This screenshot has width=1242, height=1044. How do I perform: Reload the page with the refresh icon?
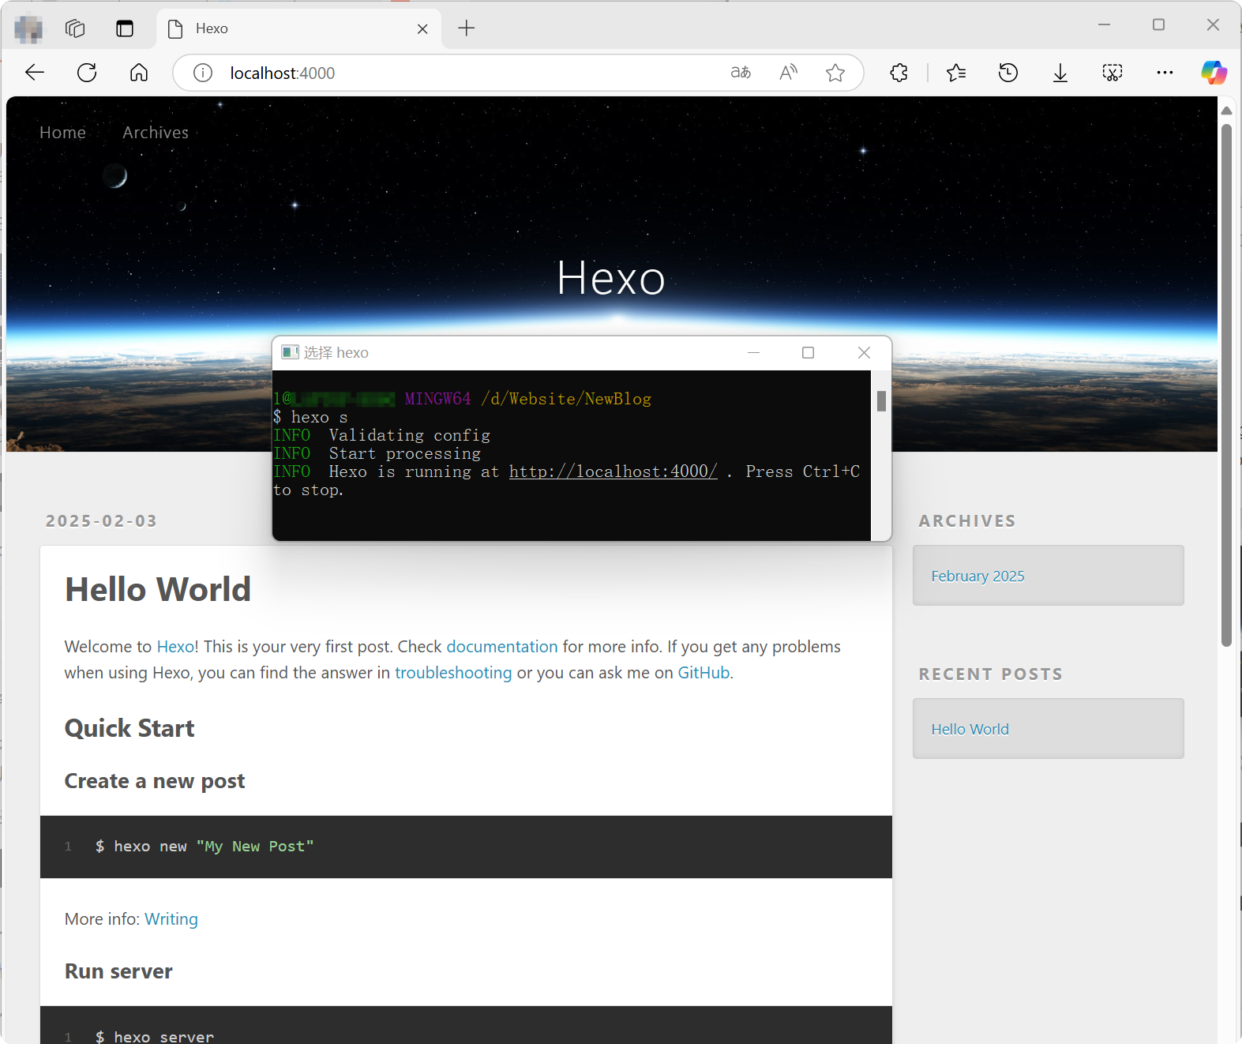87,73
